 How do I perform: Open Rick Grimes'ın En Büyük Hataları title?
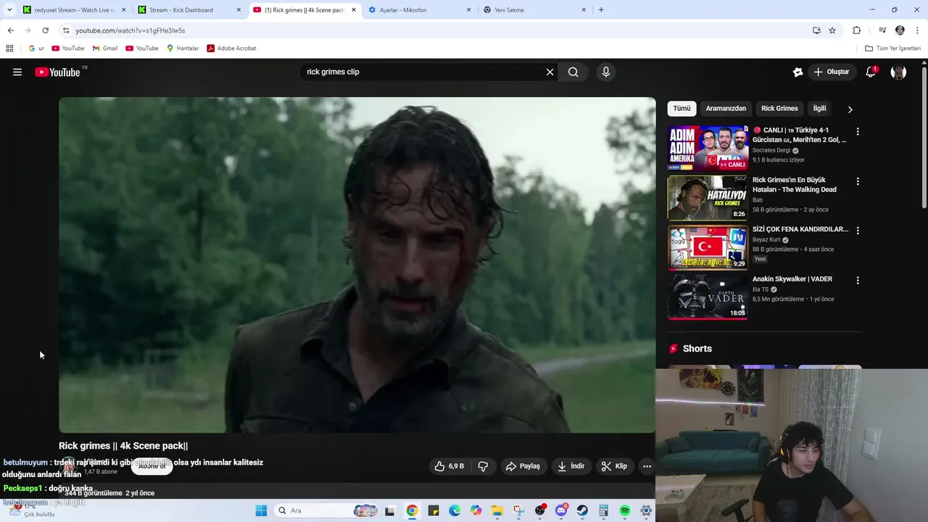[795, 185]
